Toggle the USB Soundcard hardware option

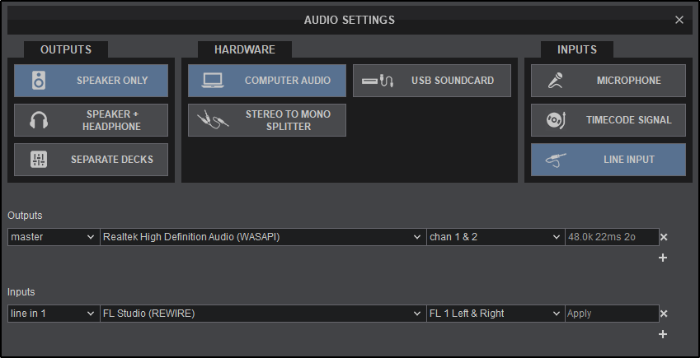pyautogui.click(x=432, y=81)
